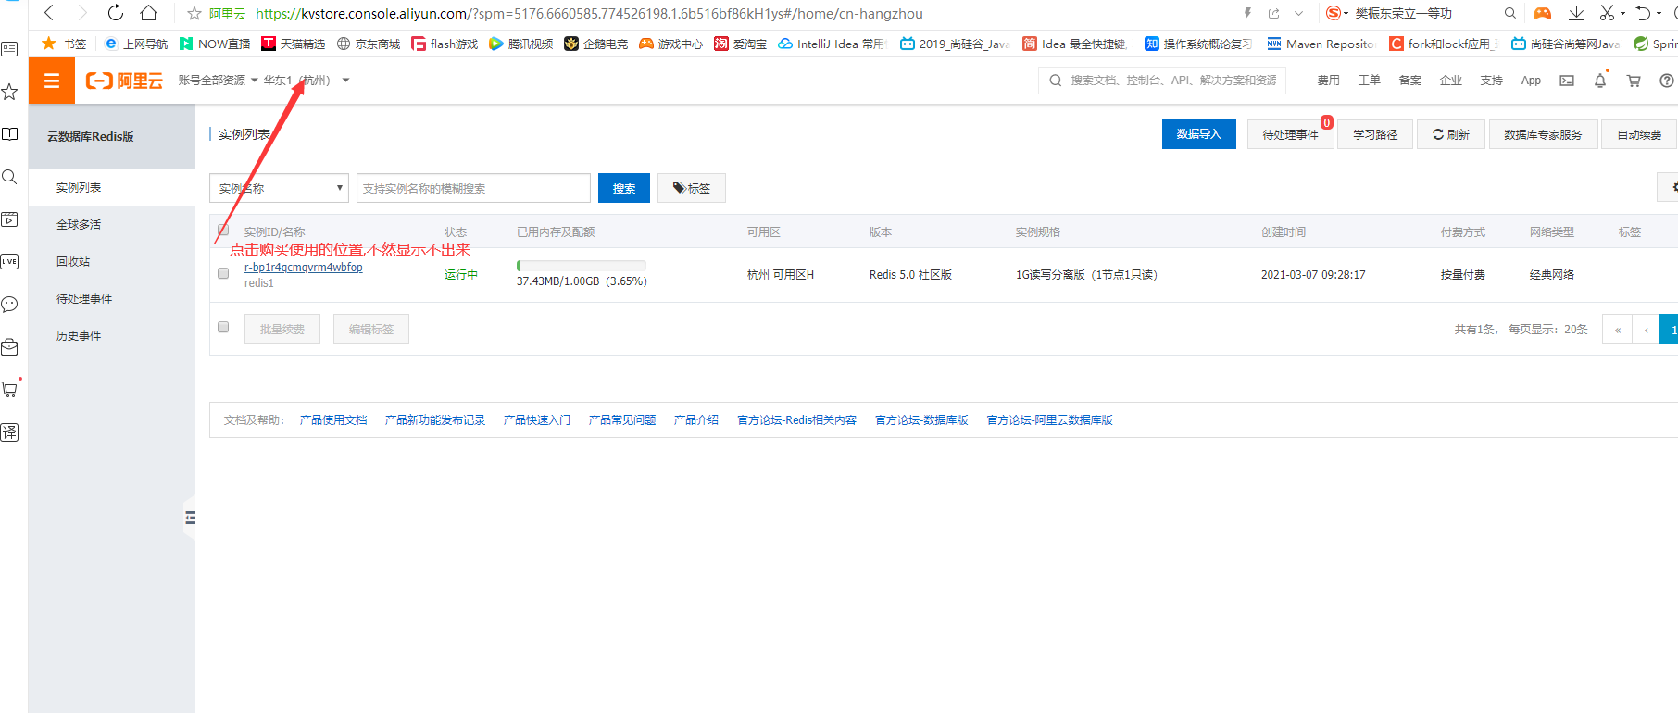Open instance r-bp1r4qcmqvrm4wbfop link

(x=304, y=268)
